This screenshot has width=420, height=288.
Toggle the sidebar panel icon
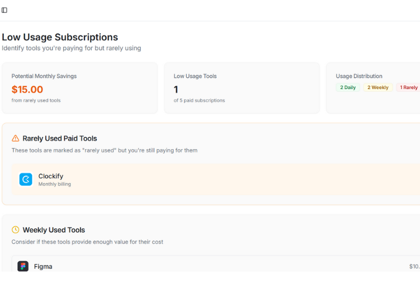click(4, 10)
